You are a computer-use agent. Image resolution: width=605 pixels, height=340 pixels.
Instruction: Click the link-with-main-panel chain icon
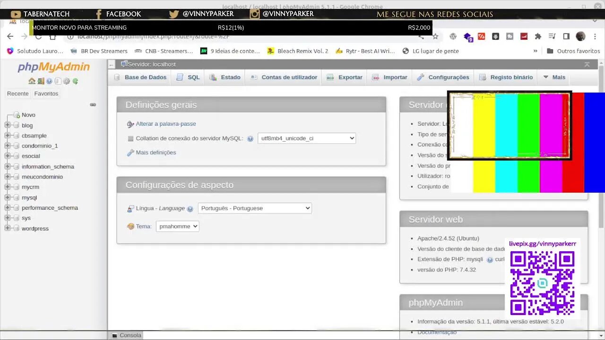93,104
